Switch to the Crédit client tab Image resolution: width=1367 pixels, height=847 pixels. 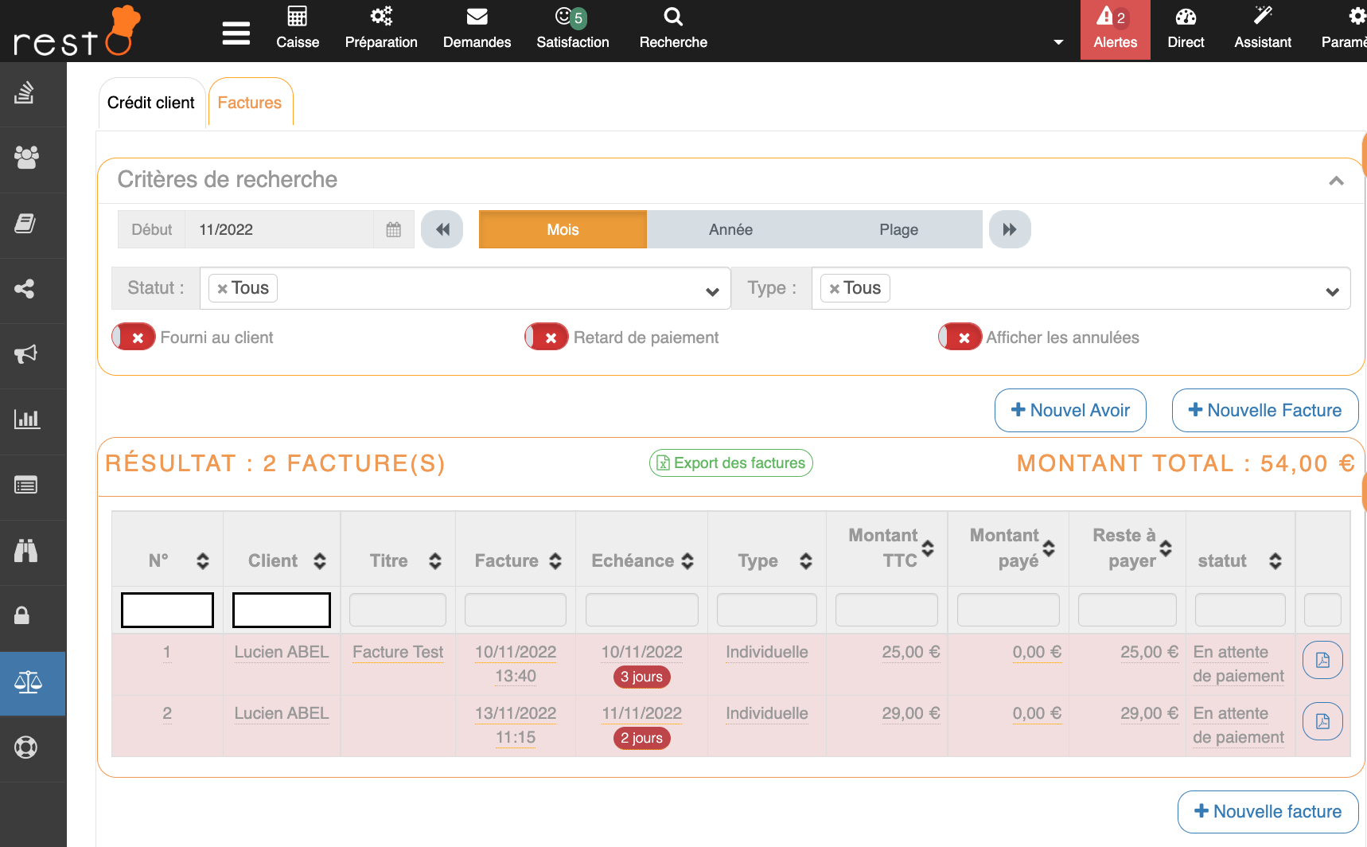coord(151,103)
